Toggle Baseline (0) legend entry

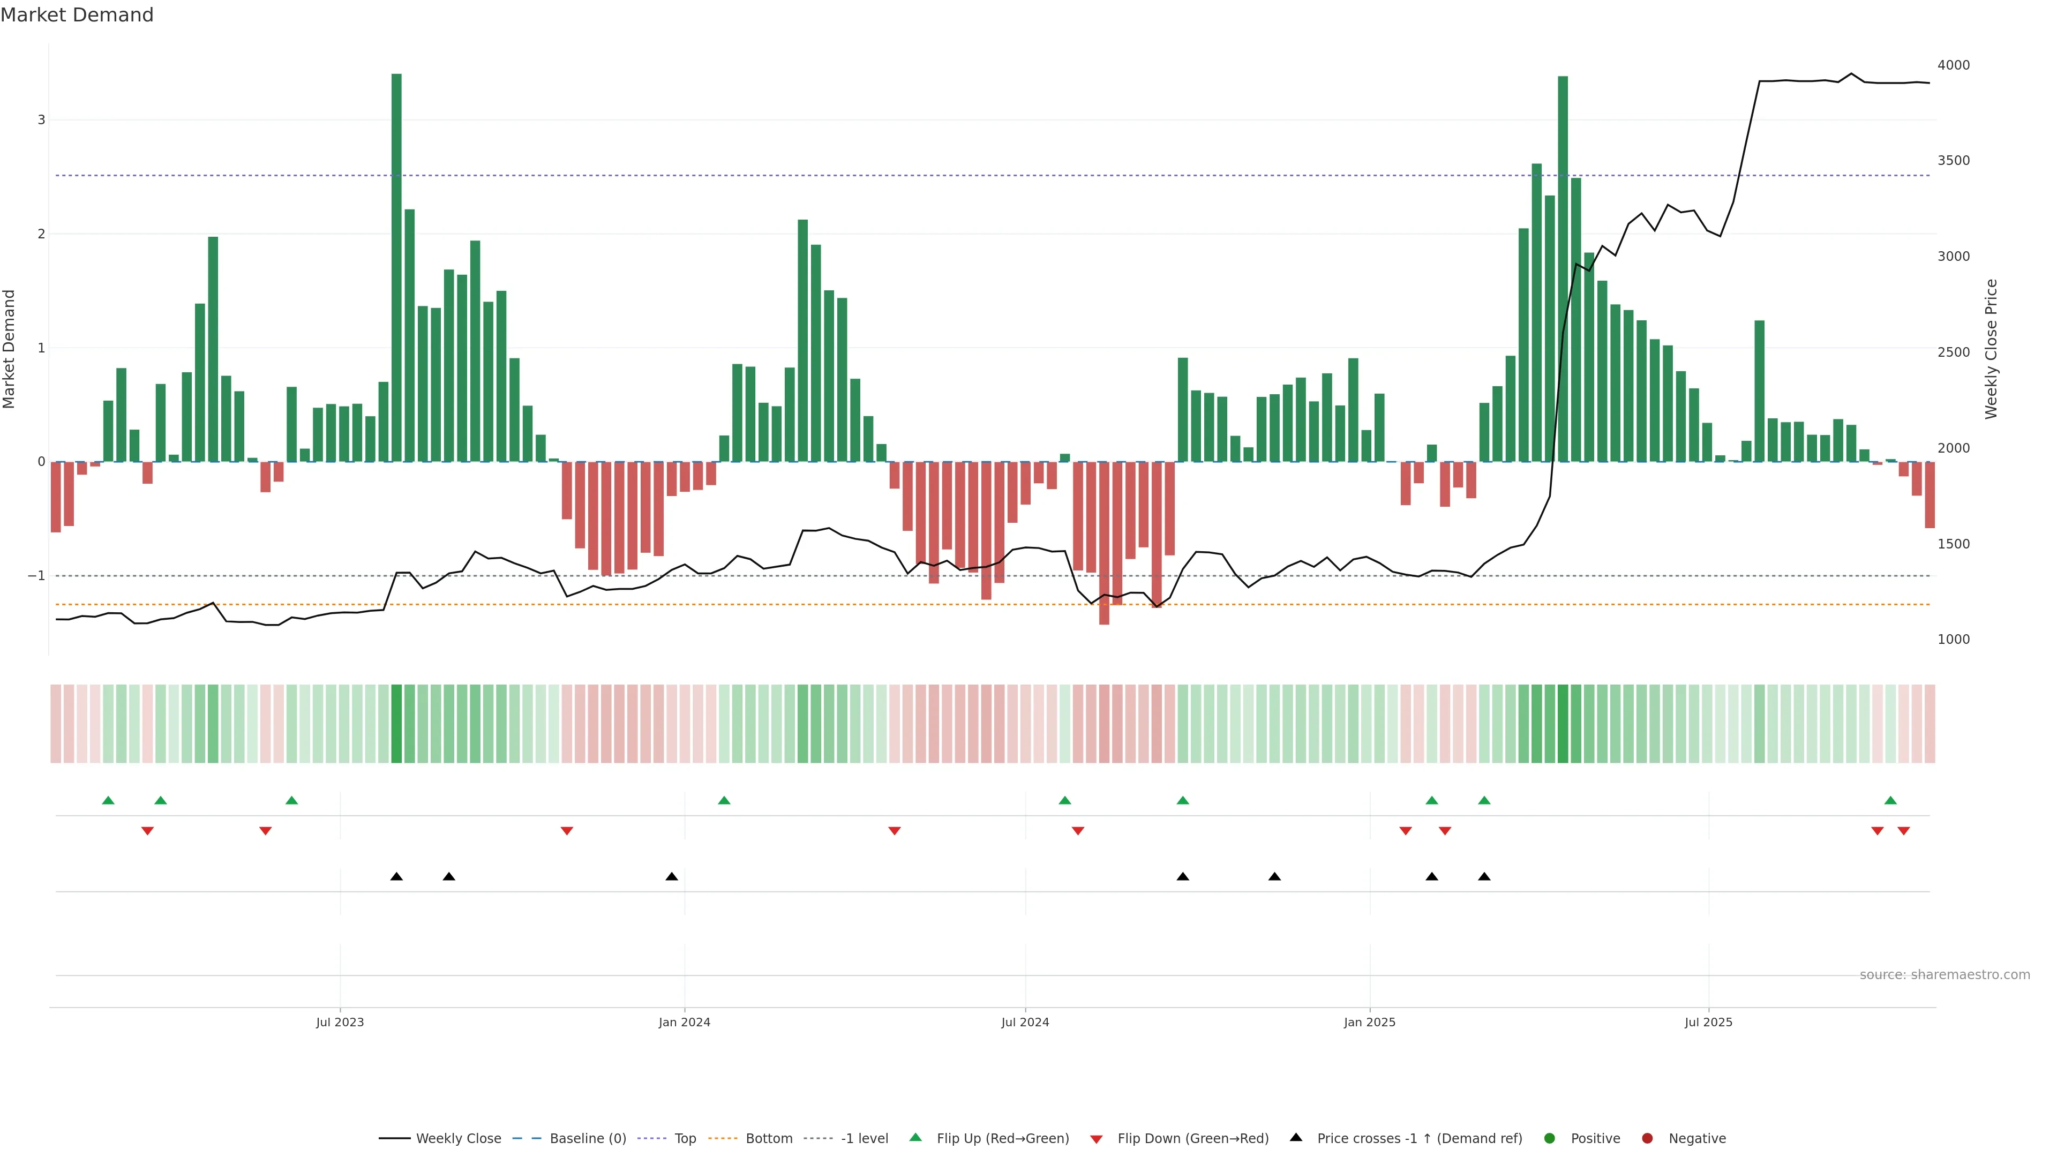coord(588,1139)
